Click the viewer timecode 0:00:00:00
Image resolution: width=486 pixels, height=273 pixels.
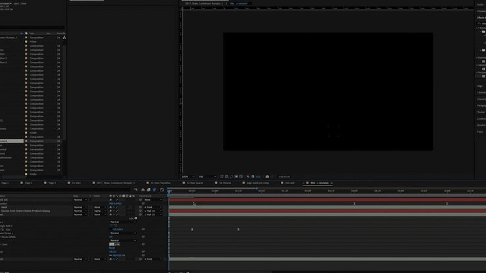pos(284,177)
